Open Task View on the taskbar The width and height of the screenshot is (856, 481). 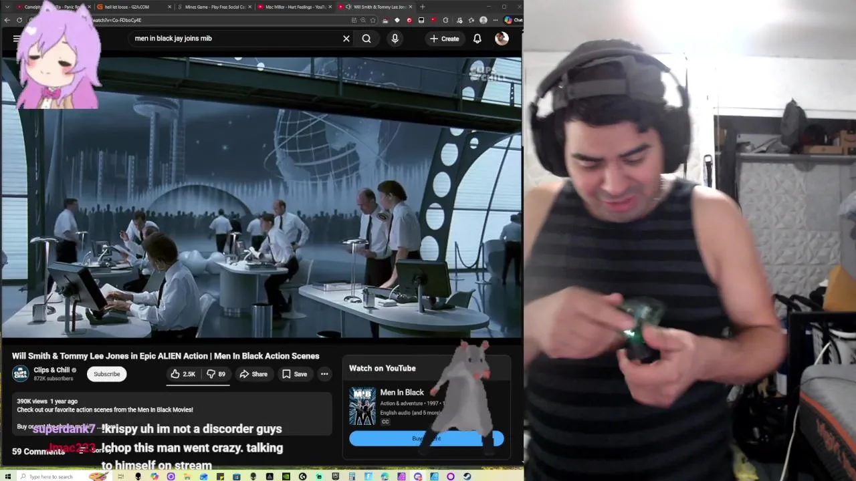[120, 476]
